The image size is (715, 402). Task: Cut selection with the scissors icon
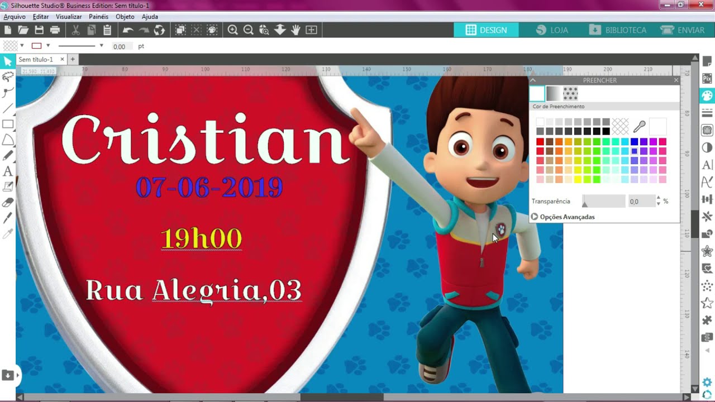[x=76, y=30]
